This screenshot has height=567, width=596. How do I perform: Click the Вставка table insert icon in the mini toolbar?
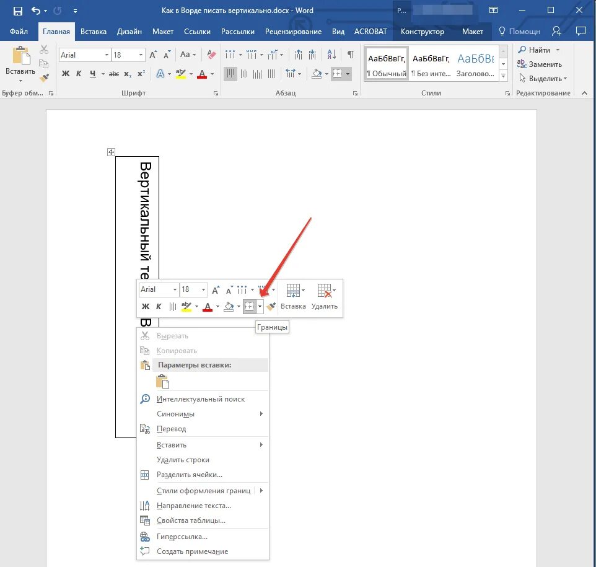click(x=293, y=291)
